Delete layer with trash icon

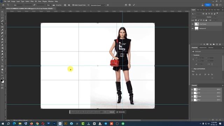(220, 44)
